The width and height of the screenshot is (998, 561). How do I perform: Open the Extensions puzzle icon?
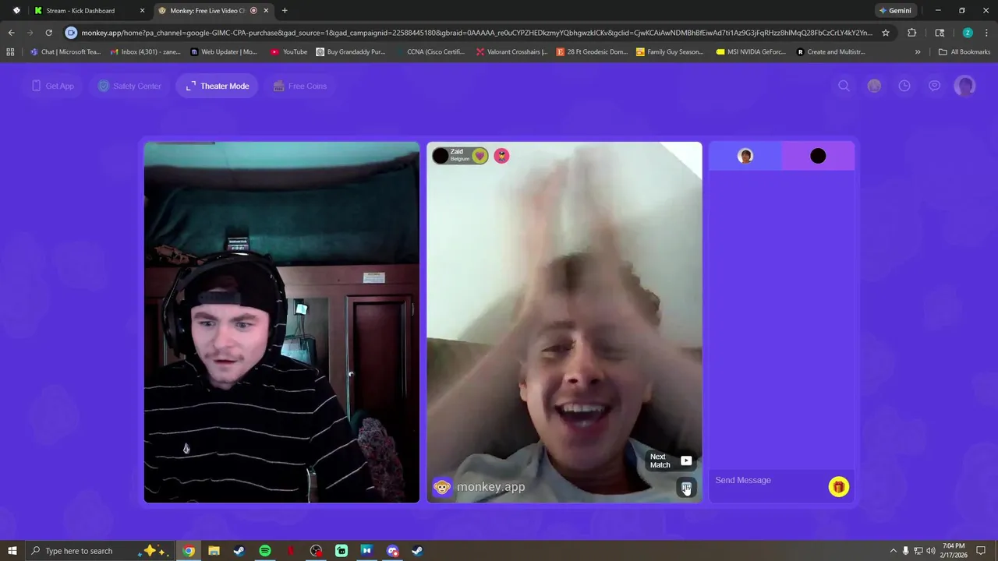pyautogui.click(x=911, y=33)
